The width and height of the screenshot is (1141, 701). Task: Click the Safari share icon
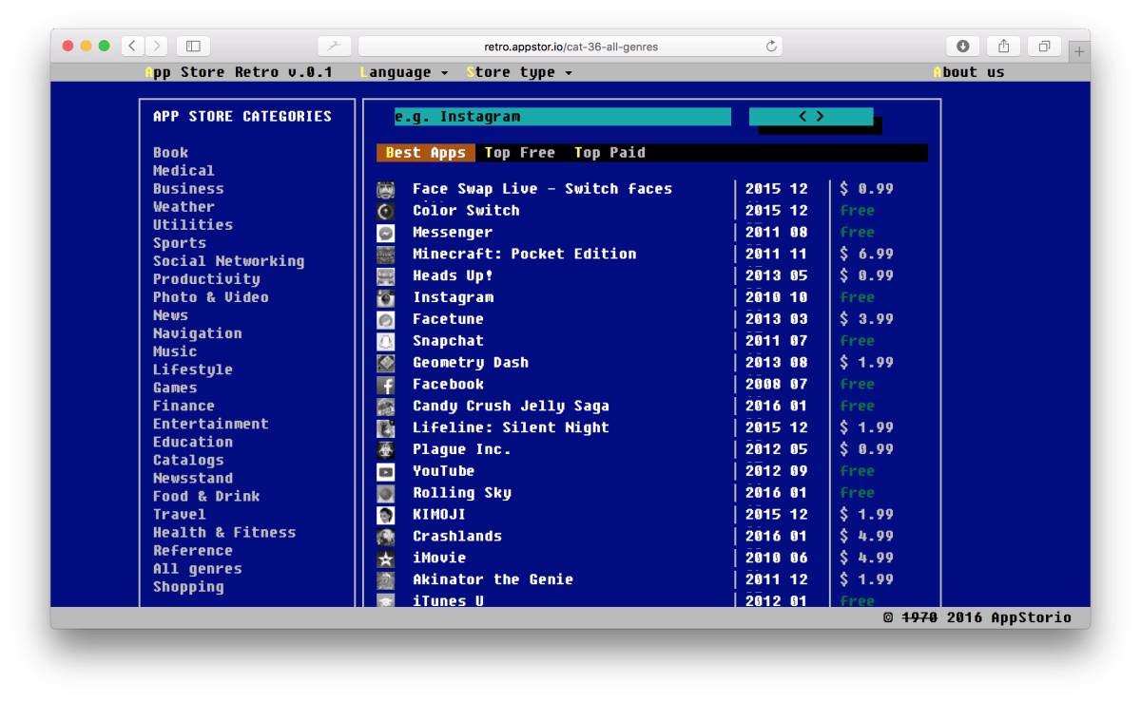coord(1003,46)
